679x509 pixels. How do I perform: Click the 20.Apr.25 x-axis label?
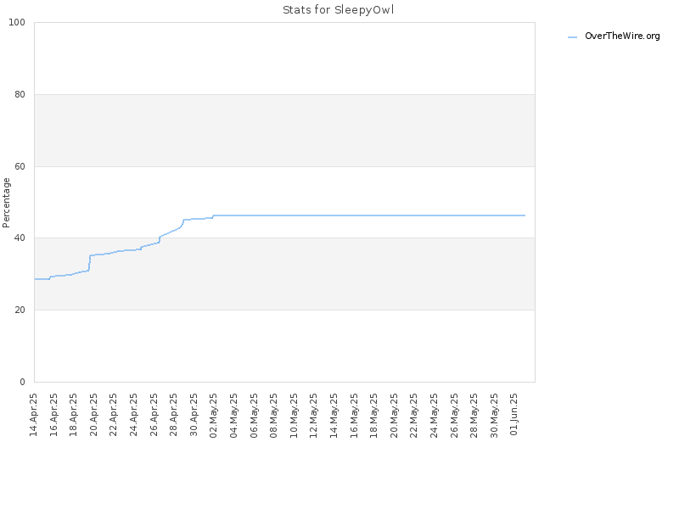(93, 415)
